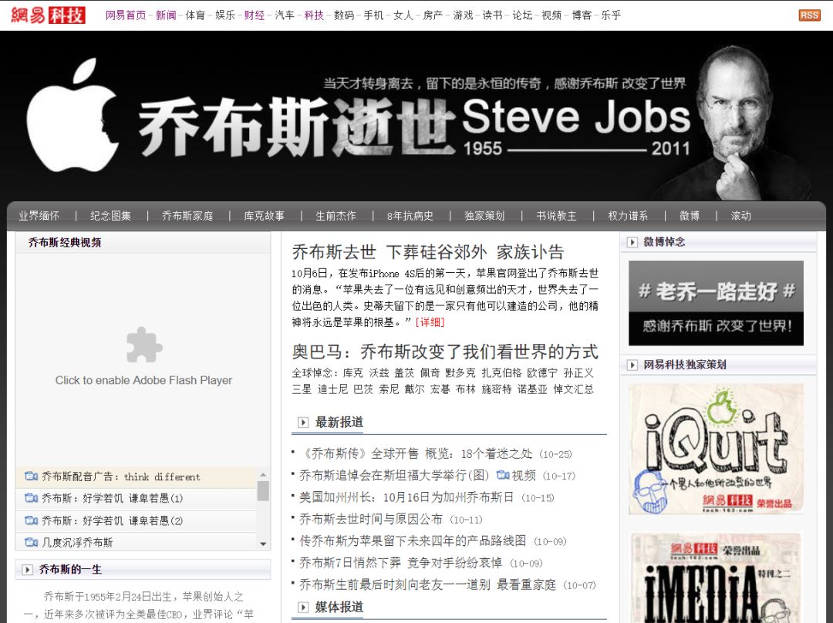This screenshot has height=623, width=833.
Task: Click the NetEase 科技 logo
Action: 48,15
